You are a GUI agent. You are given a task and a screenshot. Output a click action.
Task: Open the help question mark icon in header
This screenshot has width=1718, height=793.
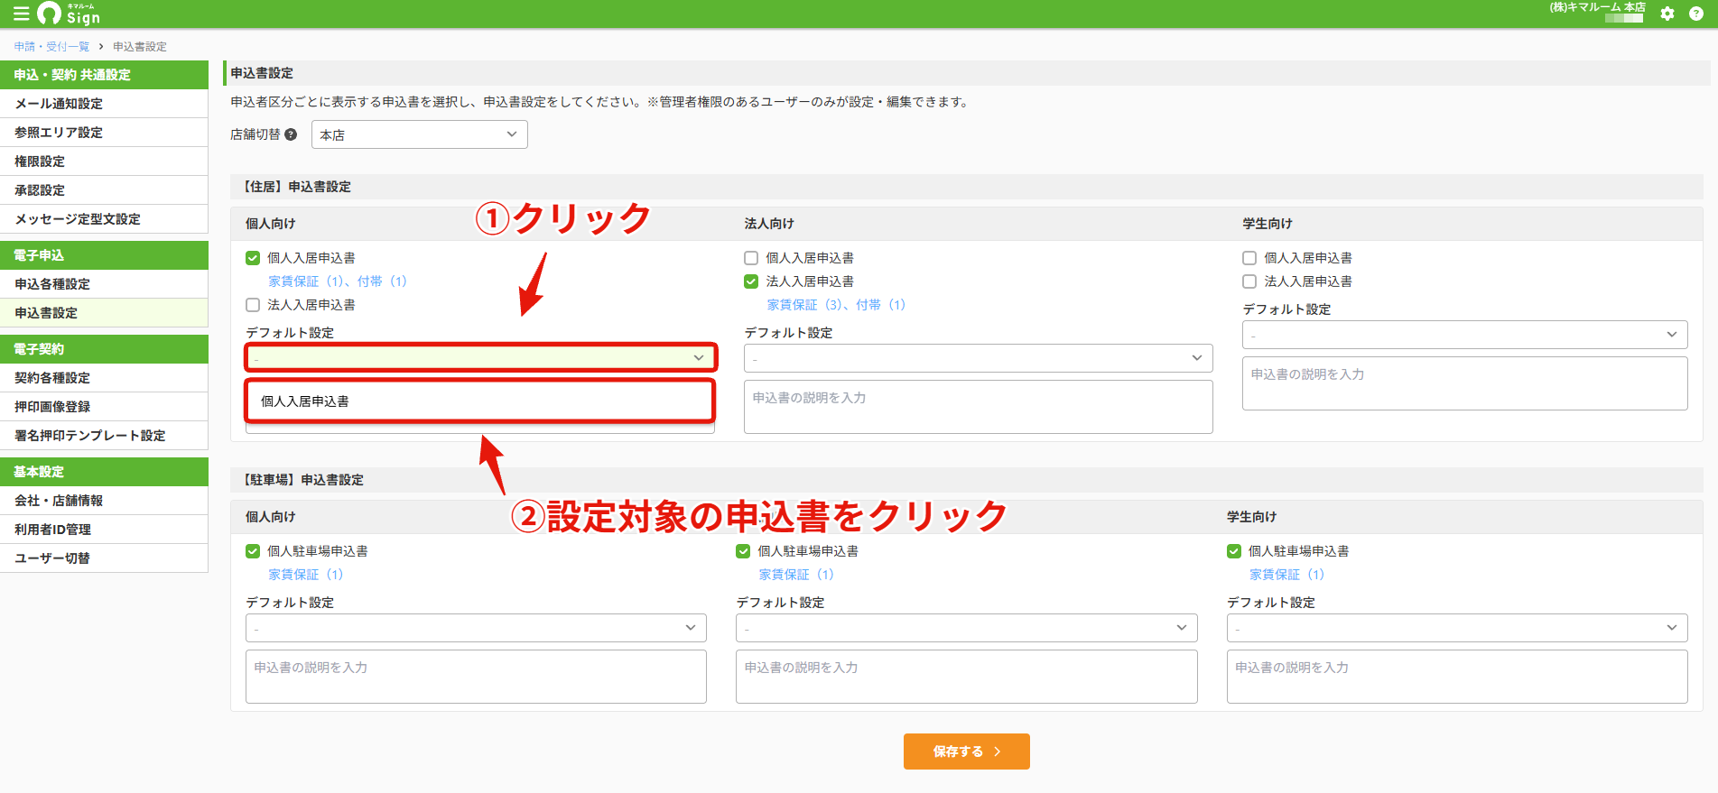(x=1696, y=14)
